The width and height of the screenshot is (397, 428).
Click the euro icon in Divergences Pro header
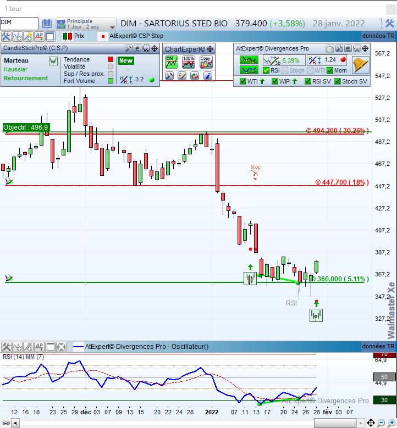(x=348, y=48)
